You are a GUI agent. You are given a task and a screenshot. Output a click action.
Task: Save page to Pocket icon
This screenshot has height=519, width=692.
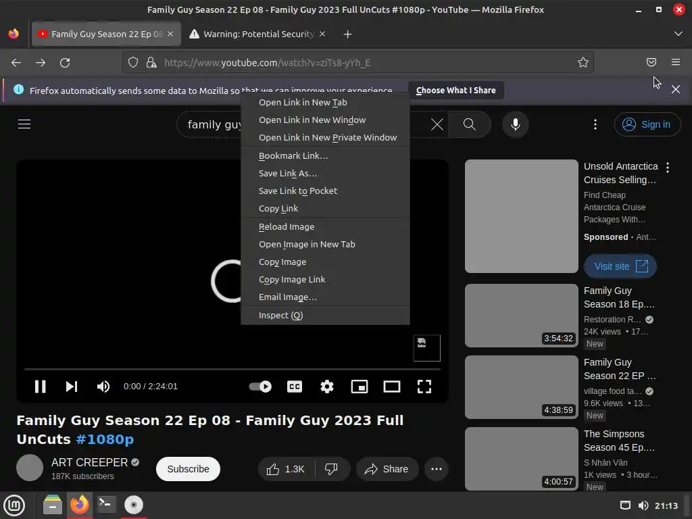(x=651, y=63)
